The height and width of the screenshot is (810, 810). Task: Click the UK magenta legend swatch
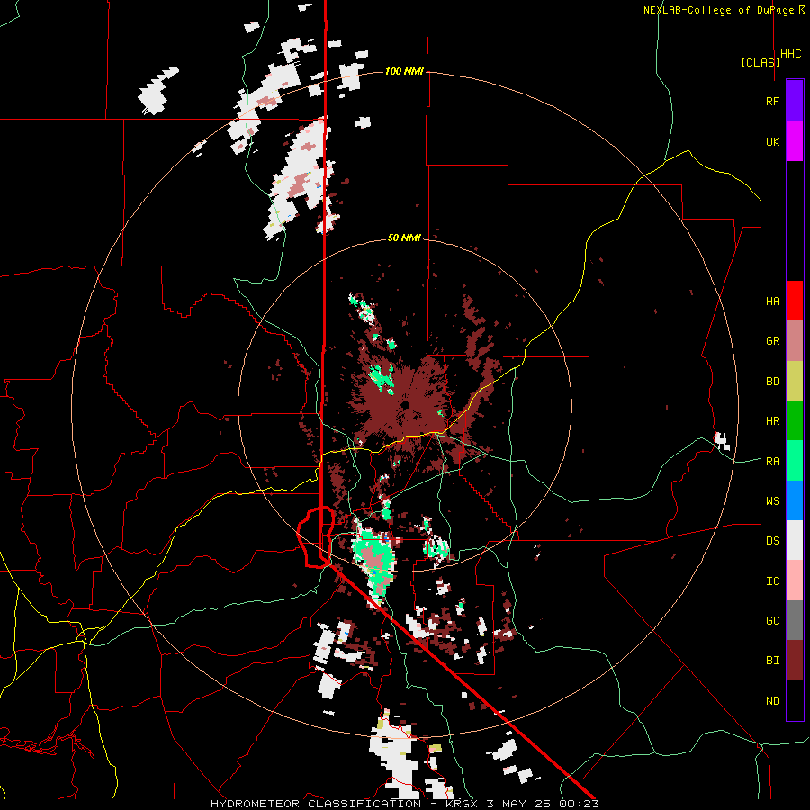pyautogui.click(x=795, y=141)
